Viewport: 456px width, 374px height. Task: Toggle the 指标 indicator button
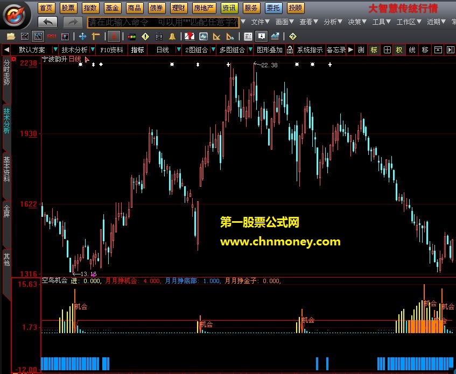[x=138, y=50]
